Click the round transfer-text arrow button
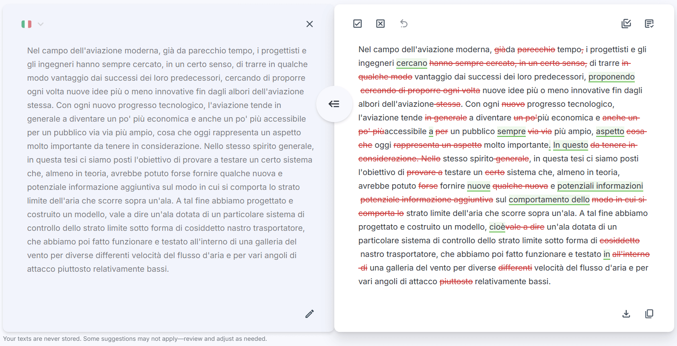 (334, 104)
